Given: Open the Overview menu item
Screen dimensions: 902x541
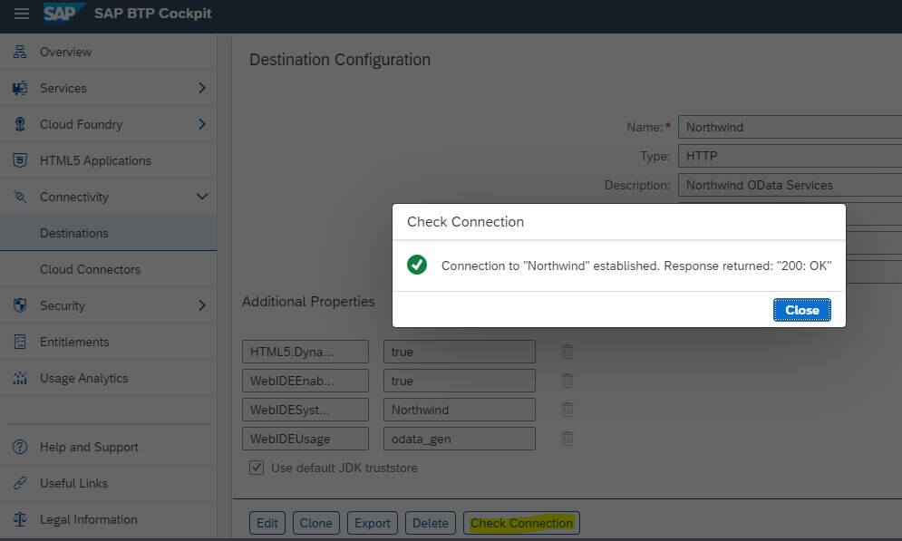Looking at the screenshot, I should pos(108,52).
